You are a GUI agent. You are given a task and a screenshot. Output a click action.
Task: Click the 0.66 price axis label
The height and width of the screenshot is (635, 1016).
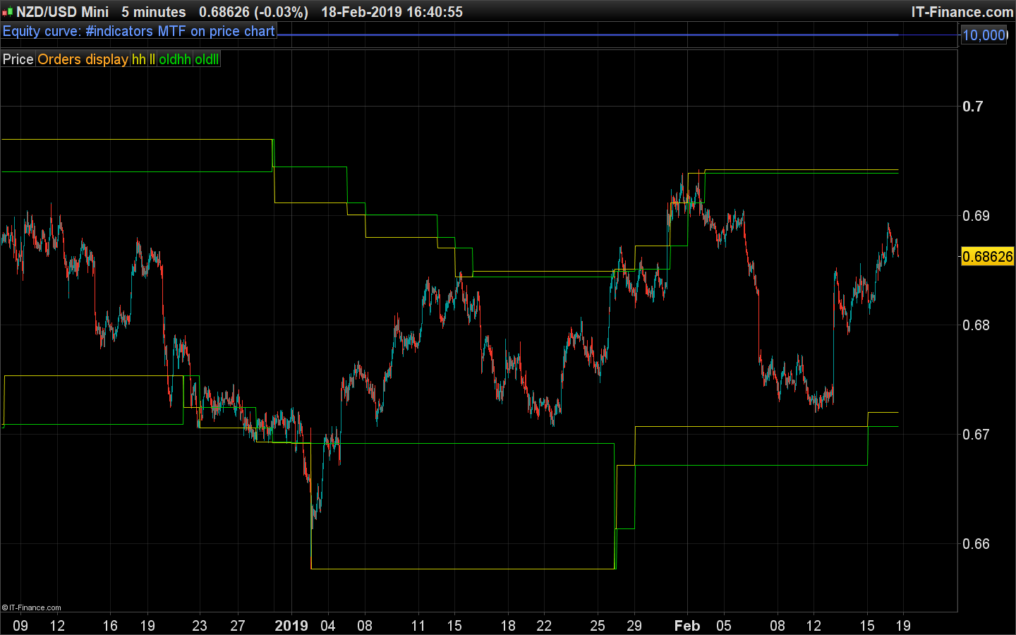coord(976,544)
